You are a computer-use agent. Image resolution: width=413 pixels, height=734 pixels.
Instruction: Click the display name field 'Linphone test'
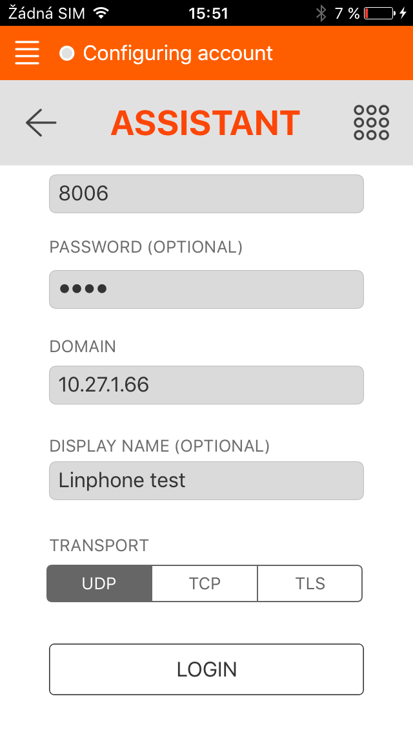206,480
